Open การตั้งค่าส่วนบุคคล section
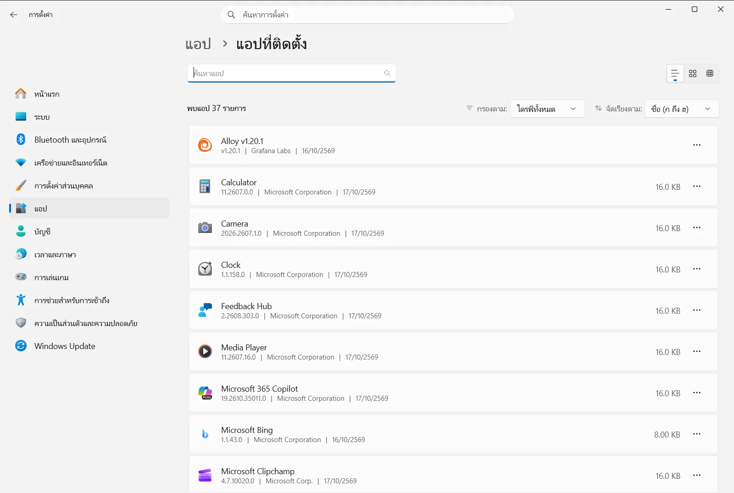734x493 pixels. [x=89, y=186]
